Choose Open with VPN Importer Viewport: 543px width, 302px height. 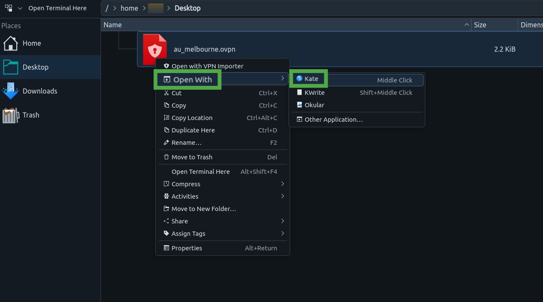click(x=223, y=66)
